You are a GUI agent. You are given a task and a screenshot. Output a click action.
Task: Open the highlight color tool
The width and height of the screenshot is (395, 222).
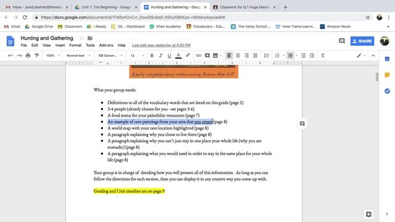coord(188,55)
